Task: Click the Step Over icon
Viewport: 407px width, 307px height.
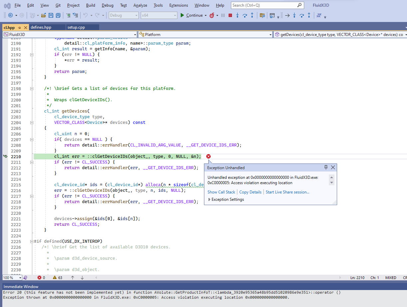Action: click(x=245, y=15)
